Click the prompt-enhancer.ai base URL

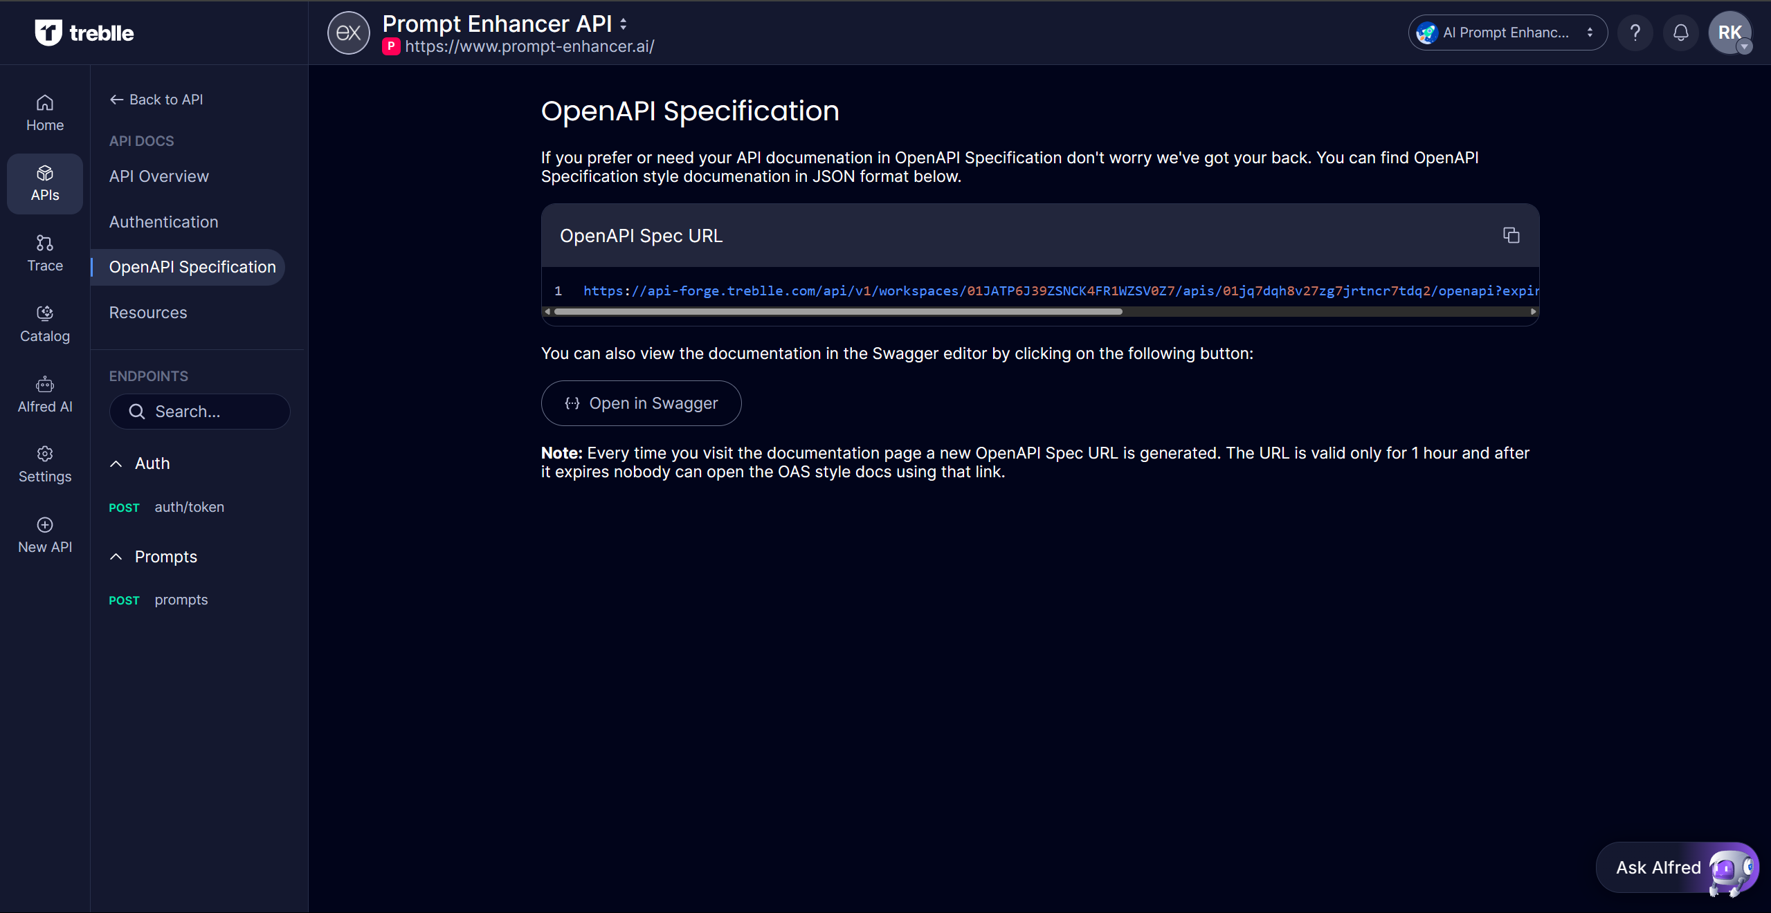(529, 46)
